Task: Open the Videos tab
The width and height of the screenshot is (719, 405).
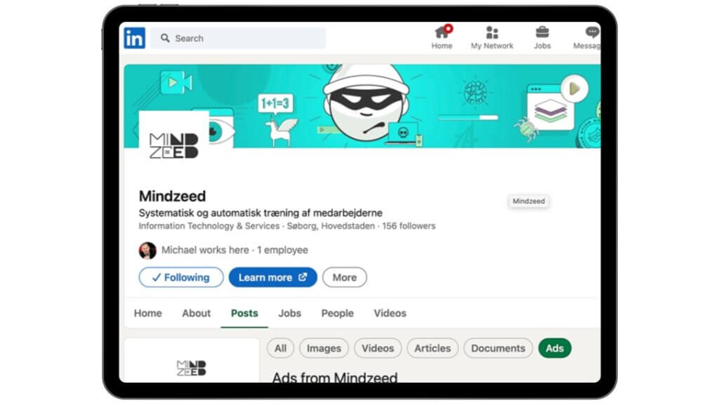Action: coord(390,313)
